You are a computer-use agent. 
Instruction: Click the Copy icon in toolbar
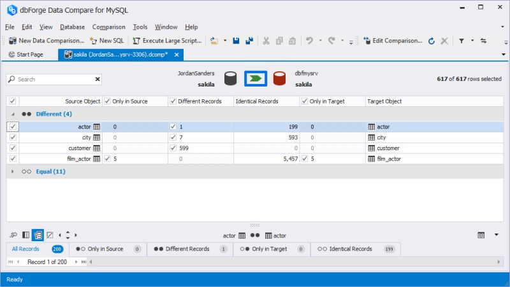coord(279,41)
